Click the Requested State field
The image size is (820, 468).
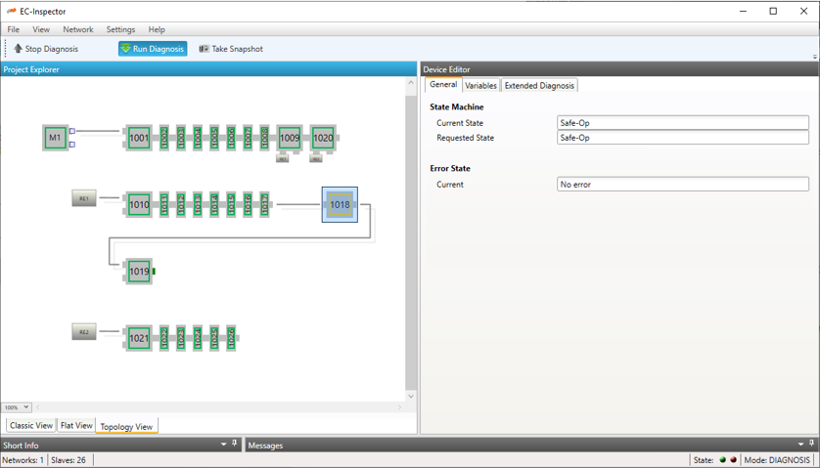(682, 138)
